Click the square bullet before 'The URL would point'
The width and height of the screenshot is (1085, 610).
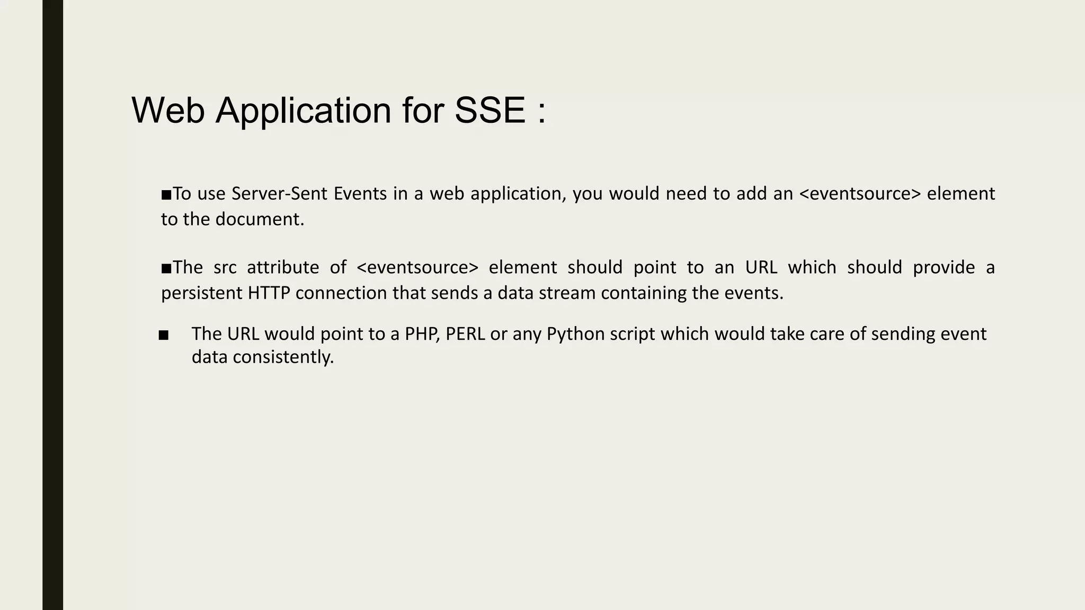(x=163, y=335)
